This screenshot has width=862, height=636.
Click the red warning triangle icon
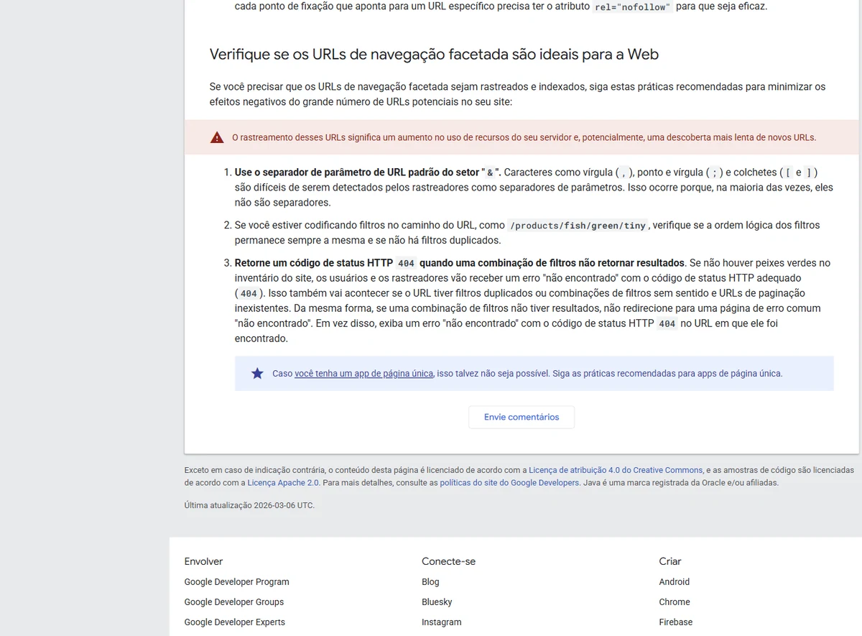click(x=217, y=137)
